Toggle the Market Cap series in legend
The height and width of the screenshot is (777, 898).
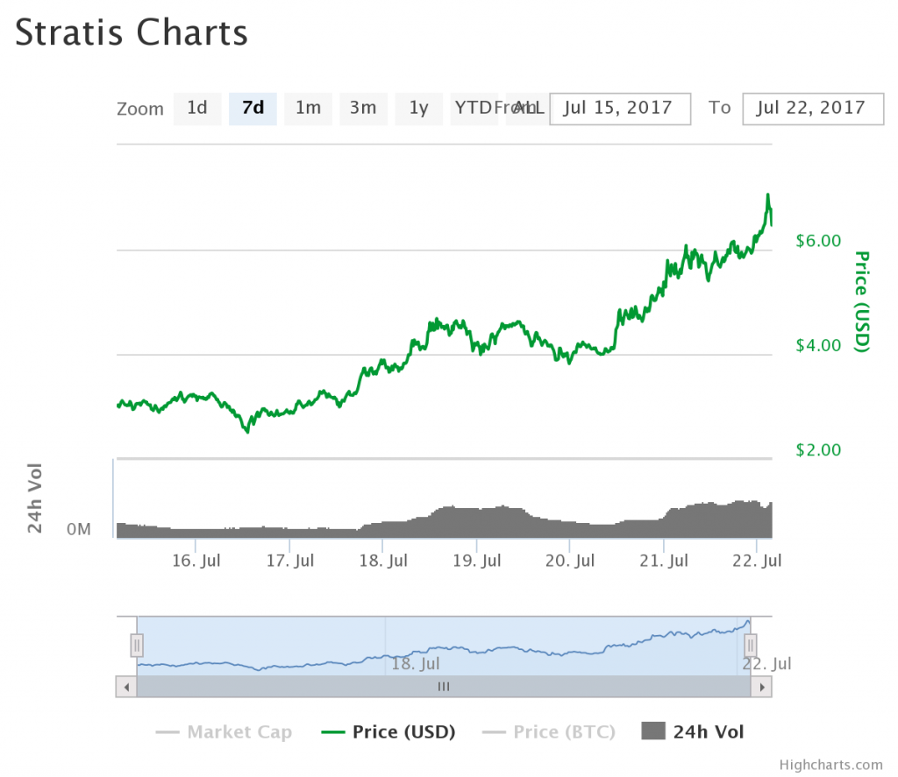coord(224,731)
